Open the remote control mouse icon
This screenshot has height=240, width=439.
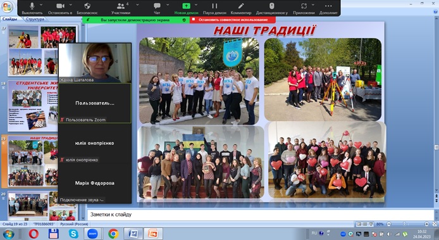(271, 6)
